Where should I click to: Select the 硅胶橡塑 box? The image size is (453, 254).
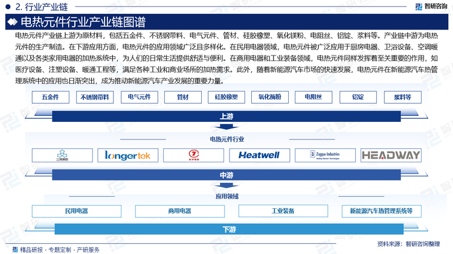tap(226, 97)
